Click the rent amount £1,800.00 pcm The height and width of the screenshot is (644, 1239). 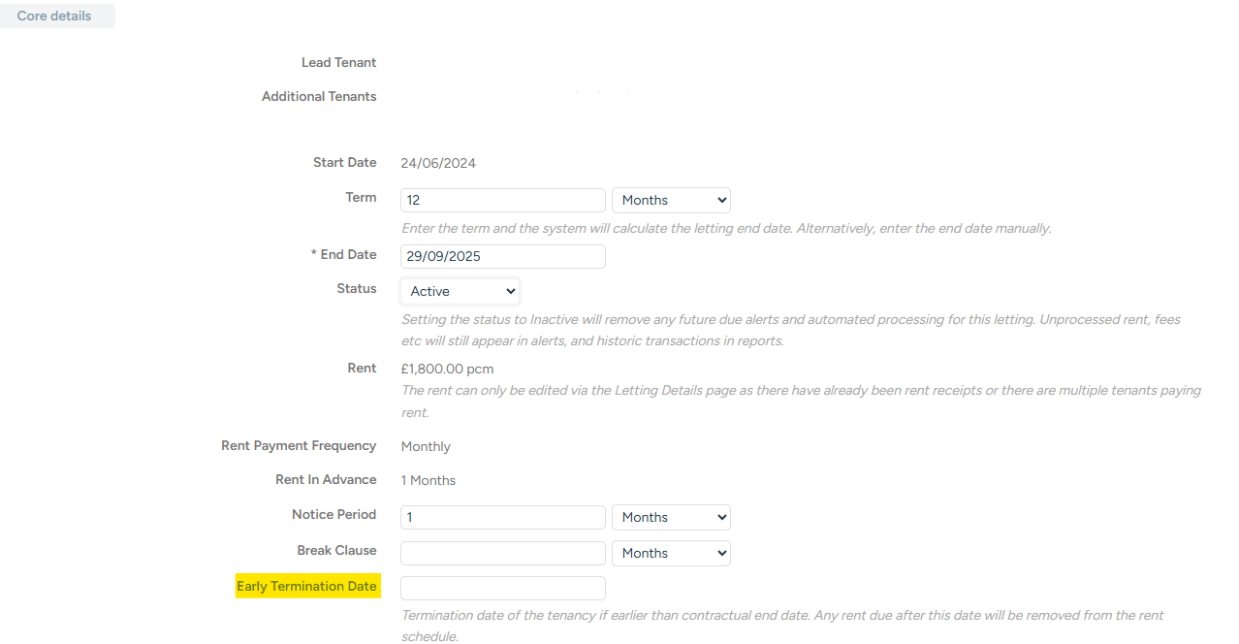coord(447,369)
